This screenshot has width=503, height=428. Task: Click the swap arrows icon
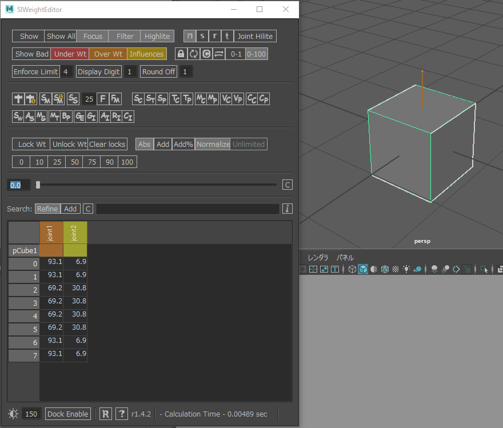coord(219,54)
